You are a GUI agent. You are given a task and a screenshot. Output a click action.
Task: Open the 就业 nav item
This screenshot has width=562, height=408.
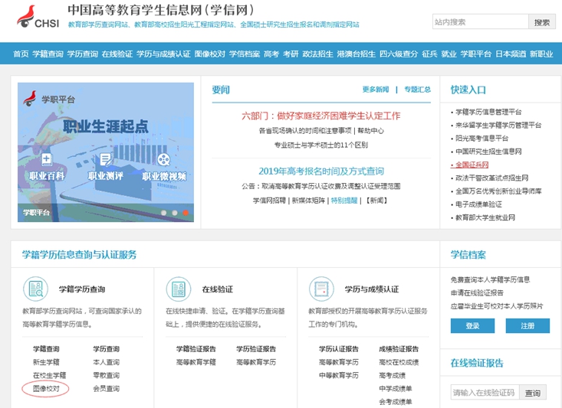pyautogui.click(x=449, y=54)
